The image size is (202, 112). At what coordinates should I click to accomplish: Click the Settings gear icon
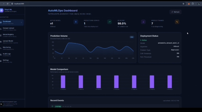point(1,61)
